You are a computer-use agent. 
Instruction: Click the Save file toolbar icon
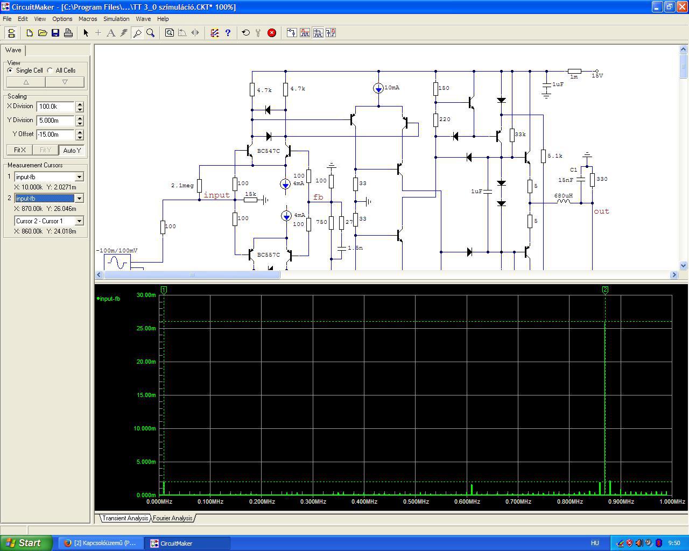click(55, 33)
